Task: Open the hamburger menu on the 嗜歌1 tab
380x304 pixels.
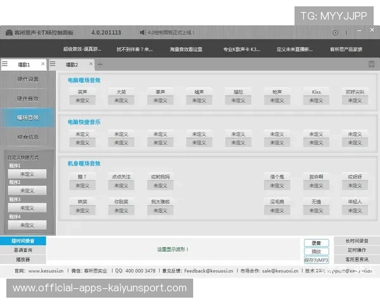Action: coord(5,64)
